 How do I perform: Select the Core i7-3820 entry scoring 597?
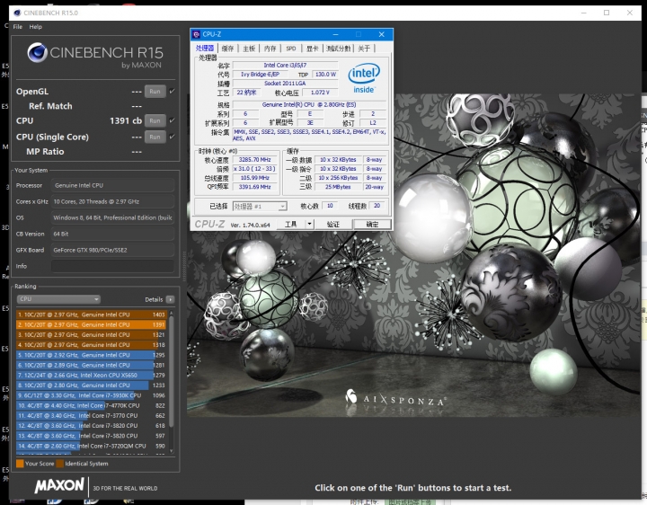coord(91,436)
